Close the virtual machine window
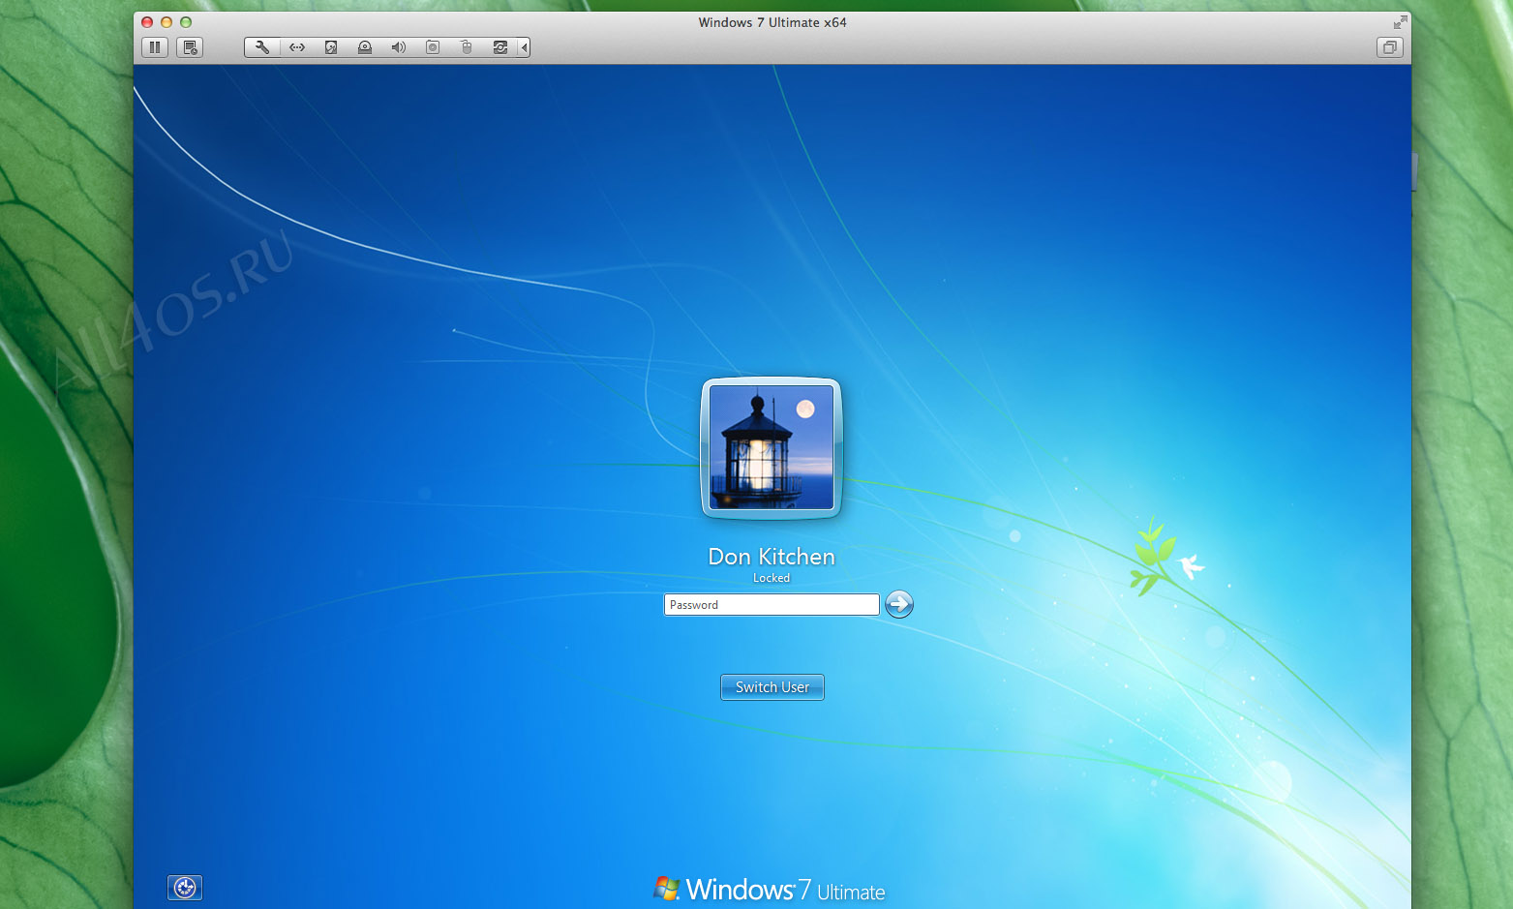 pos(147,22)
